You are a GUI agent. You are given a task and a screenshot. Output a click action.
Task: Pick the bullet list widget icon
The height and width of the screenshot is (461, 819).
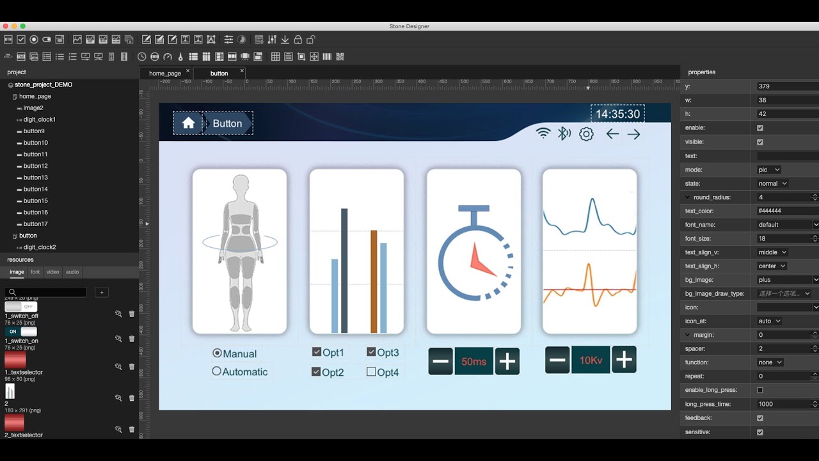tap(60, 56)
